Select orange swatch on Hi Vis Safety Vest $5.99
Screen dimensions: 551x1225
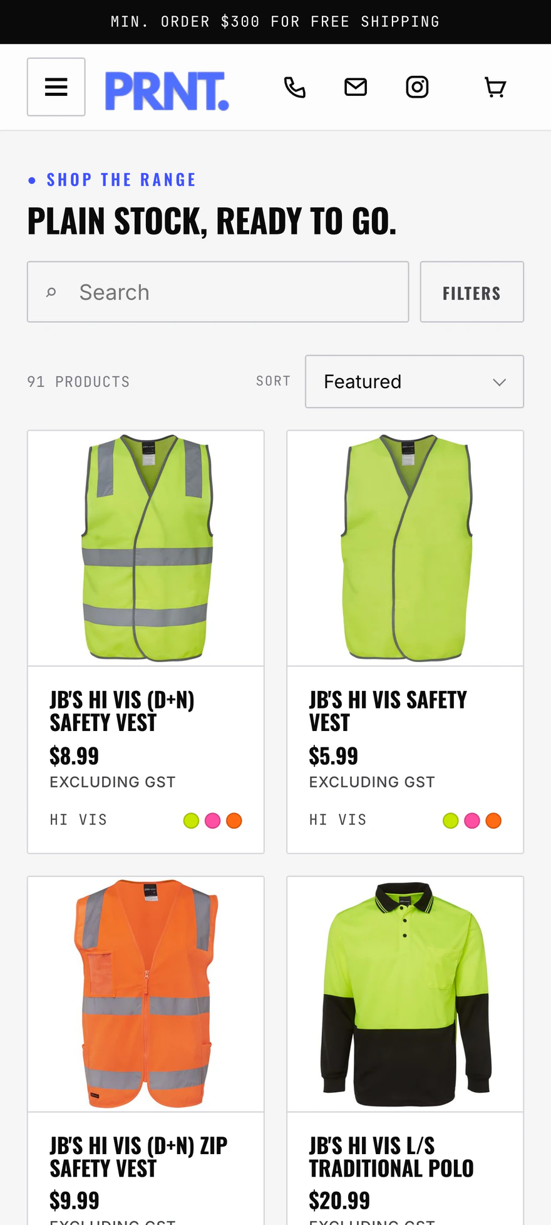coord(493,821)
